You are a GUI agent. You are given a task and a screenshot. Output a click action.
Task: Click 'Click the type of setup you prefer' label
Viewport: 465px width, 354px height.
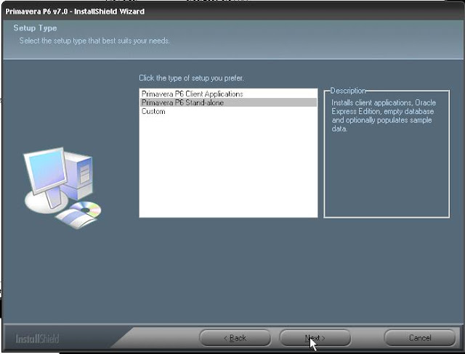(191, 78)
